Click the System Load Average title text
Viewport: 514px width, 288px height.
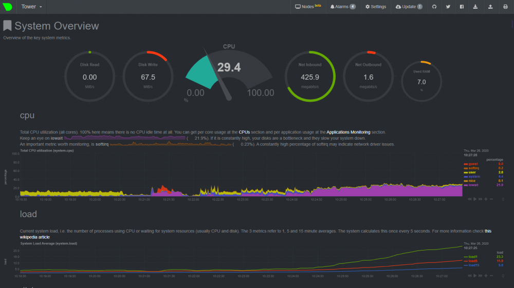tap(48, 243)
